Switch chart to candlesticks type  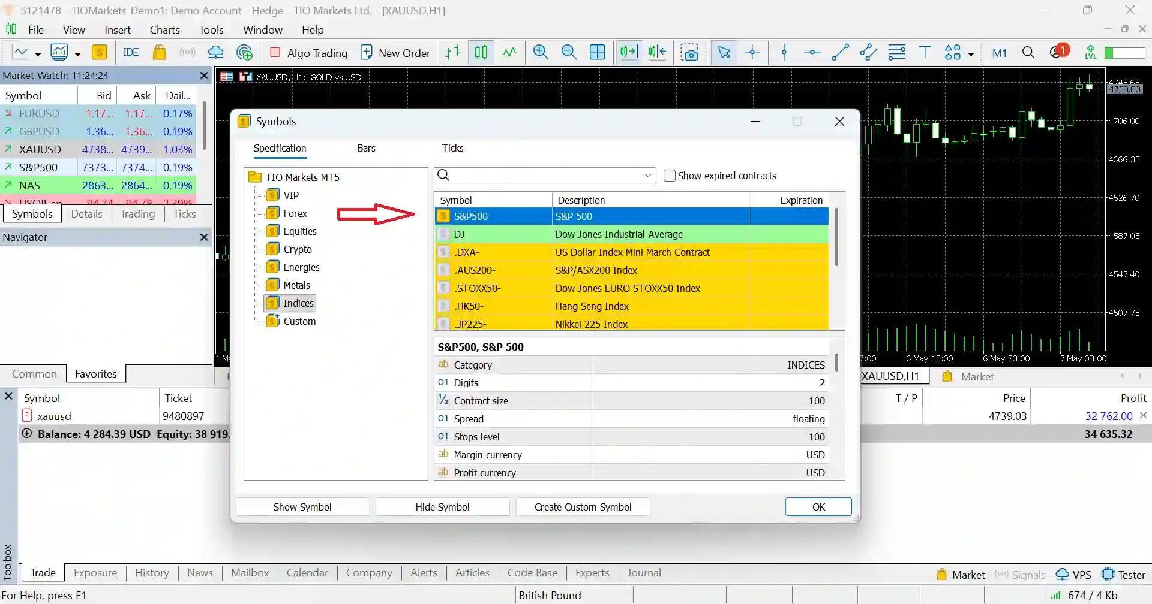[x=481, y=53]
